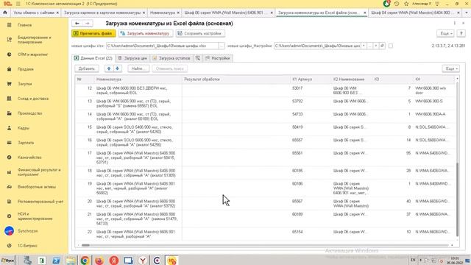Open Продажи section in sidebar
471x265 pixels.
[x=26, y=69]
